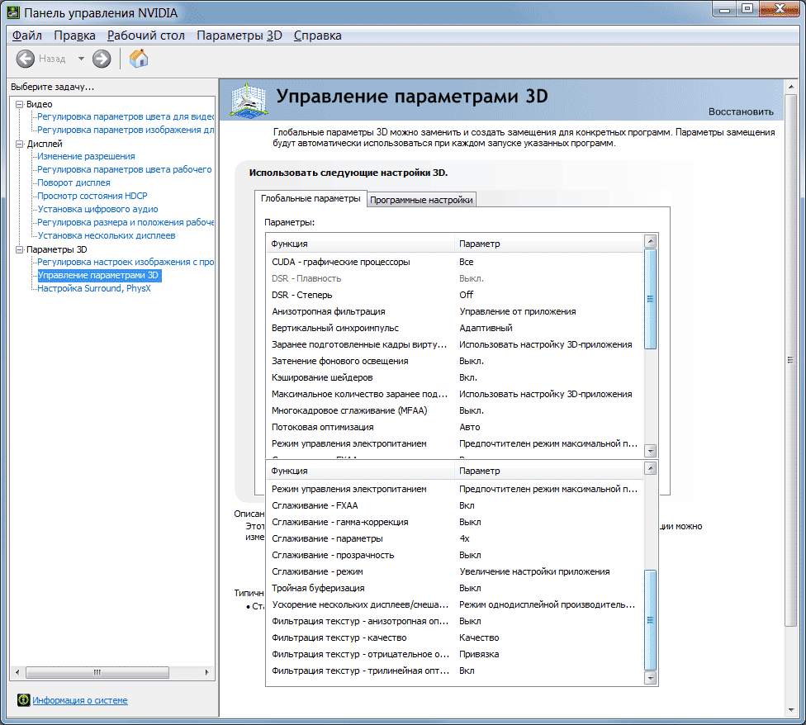Select the Сглаживание - FXAA row
This screenshot has height=725, width=806.
pyautogui.click(x=455, y=505)
